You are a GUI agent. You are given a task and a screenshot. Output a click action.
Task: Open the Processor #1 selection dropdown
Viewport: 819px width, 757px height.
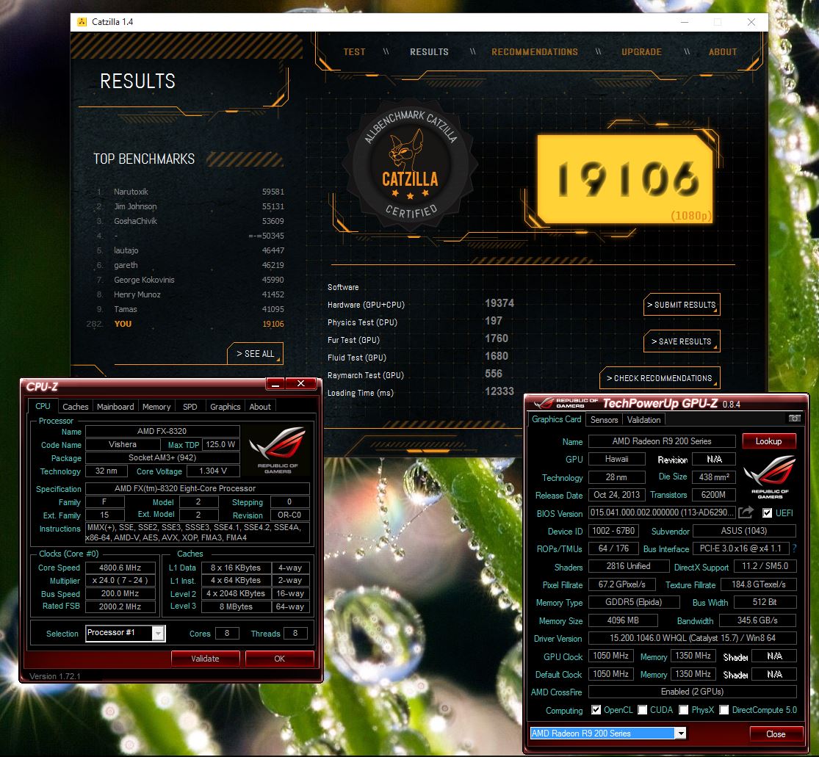(x=159, y=633)
